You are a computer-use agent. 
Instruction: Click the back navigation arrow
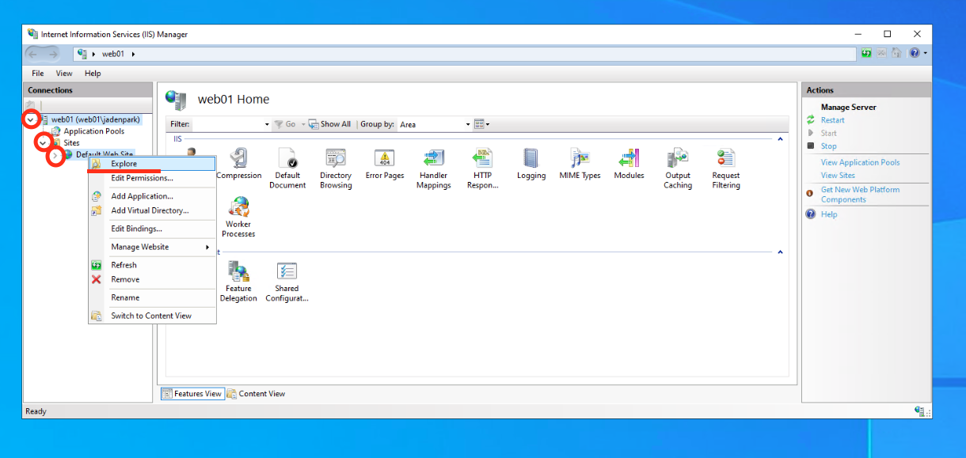click(x=33, y=53)
